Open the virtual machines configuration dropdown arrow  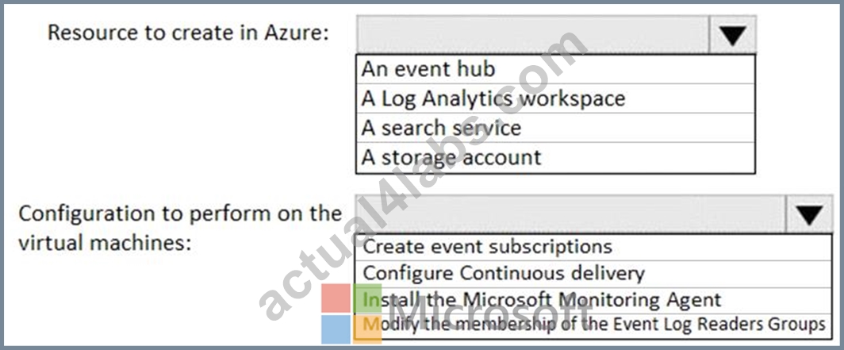click(x=809, y=214)
